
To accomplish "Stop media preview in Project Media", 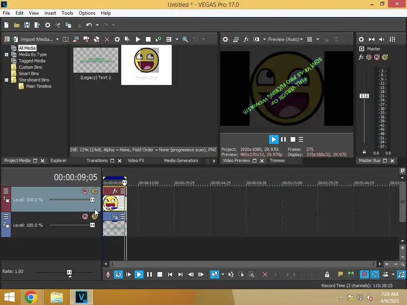I will point(148,39).
